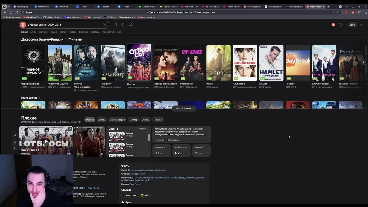
Task: Select the Главное tab
Action: click(90, 120)
